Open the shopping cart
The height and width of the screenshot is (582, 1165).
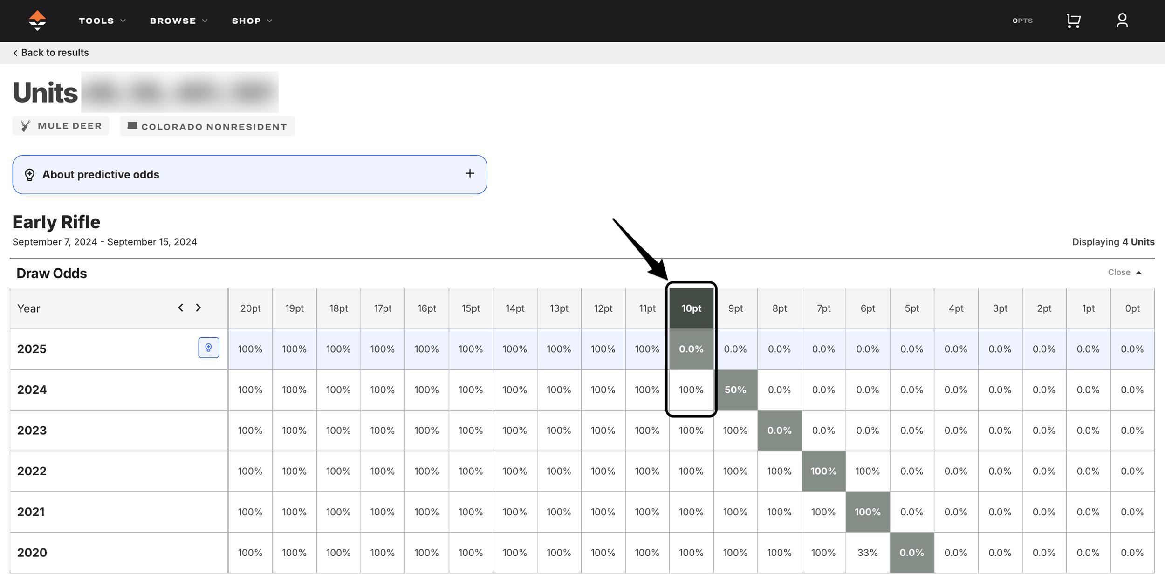pyautogui.click(x=1073, y=21)
